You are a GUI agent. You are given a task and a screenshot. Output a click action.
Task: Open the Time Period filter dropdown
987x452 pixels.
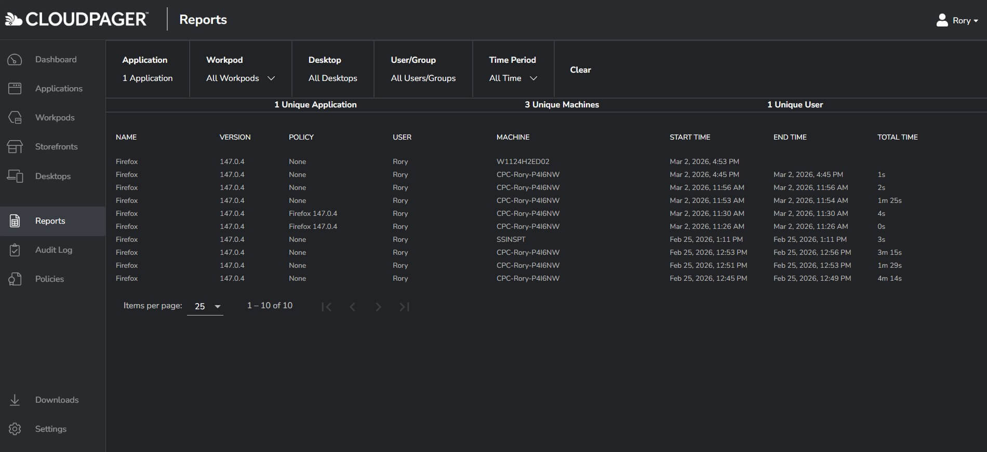coord(513,78)
